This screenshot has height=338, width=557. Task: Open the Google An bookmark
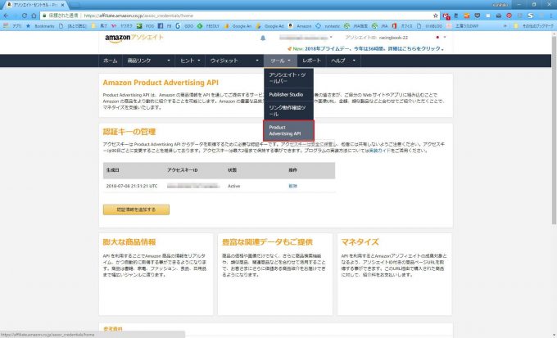(238, 26)
